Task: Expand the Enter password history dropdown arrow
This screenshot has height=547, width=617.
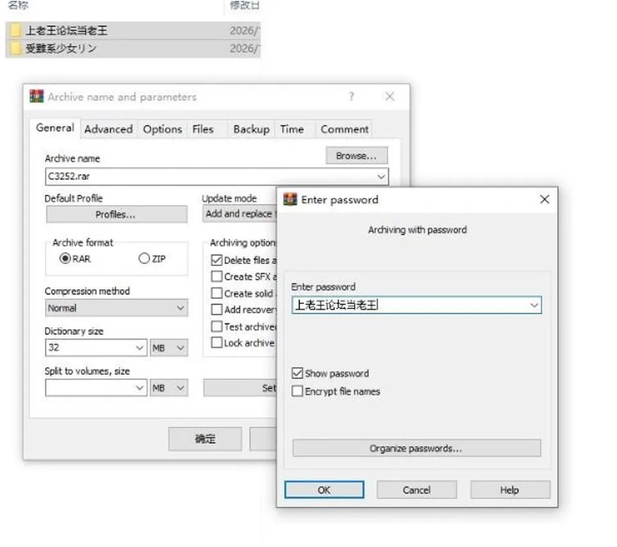Action: pos(534,305)
